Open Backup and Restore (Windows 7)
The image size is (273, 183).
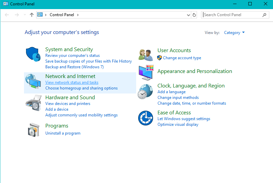click(75, 67)
